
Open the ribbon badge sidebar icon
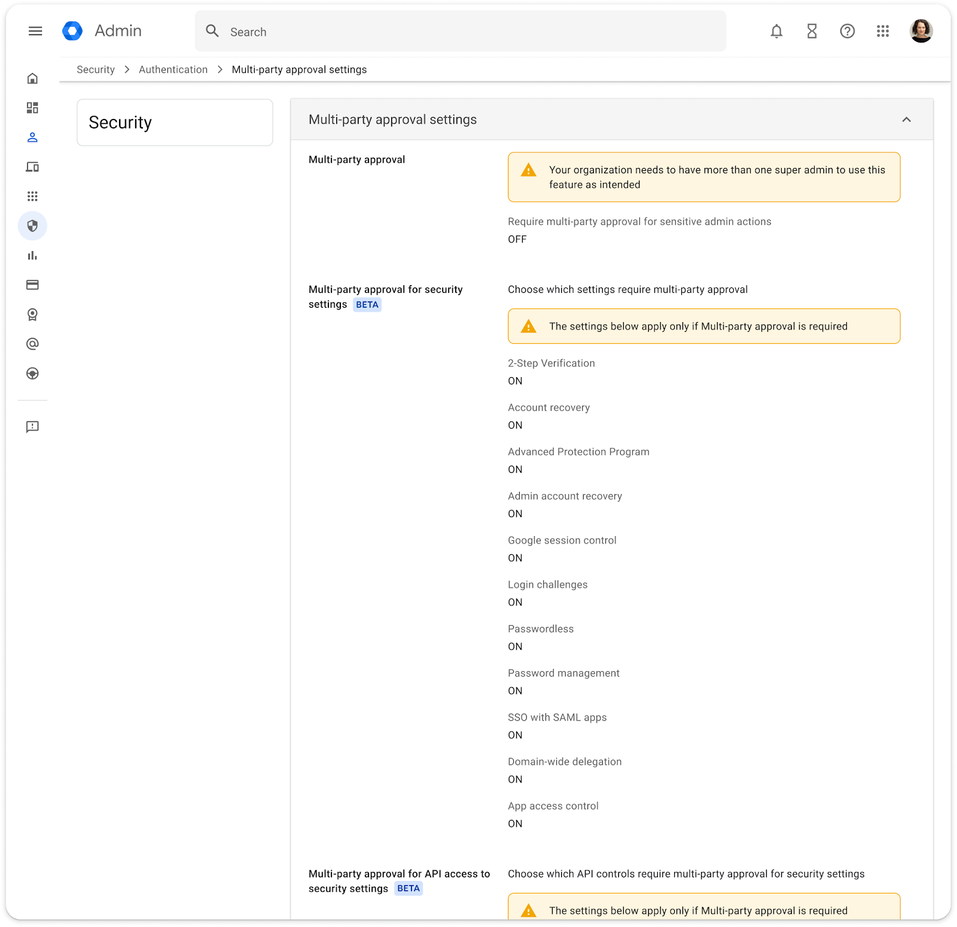click(32, 314)
